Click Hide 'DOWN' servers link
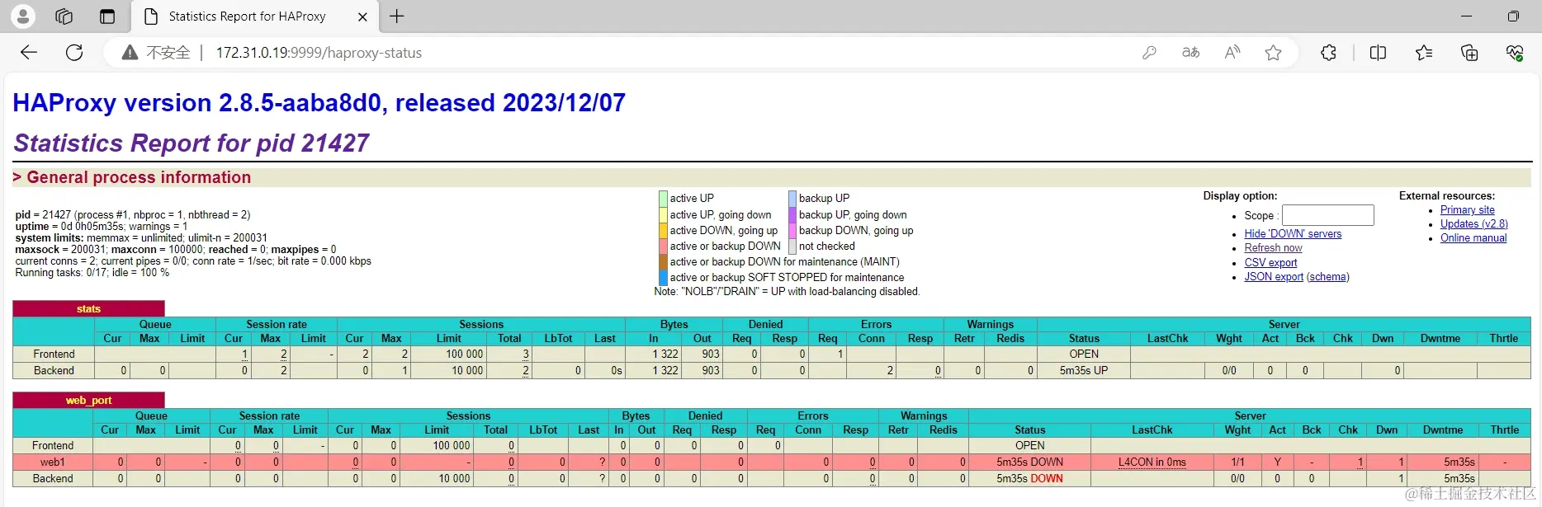Screen dimensions: 1542x507 tap(1293, 234)
